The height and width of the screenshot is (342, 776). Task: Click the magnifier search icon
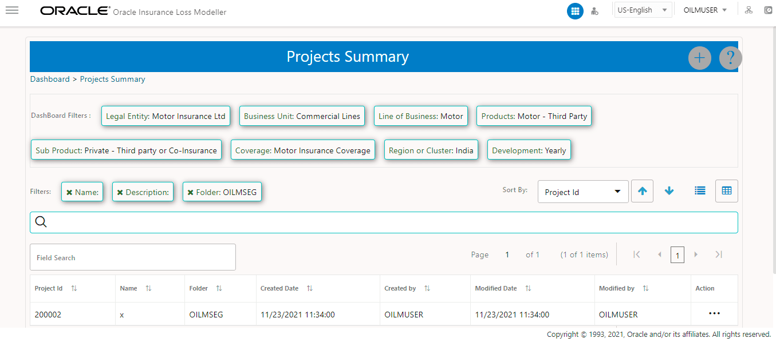point(41,222)
